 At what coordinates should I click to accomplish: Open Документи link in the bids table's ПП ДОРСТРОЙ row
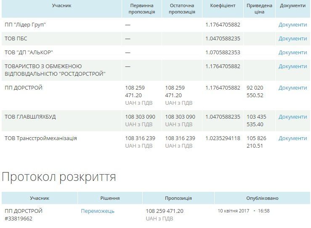(292, 88)
